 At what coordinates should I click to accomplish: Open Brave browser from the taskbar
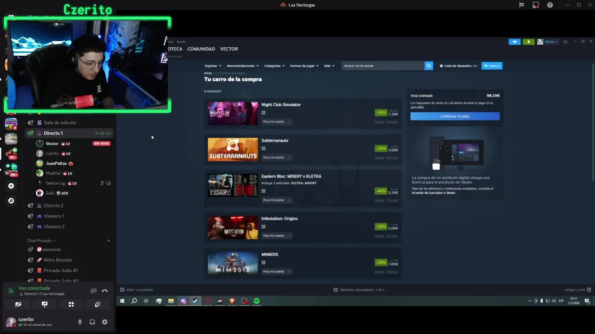pyautogui.click(x=232, y=301)
